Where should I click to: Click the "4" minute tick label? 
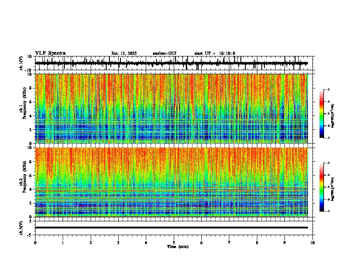(146, 243)
